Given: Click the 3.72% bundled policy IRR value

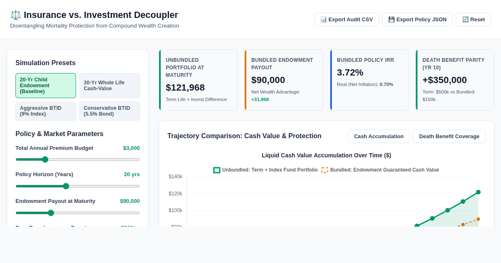Looking at the screenshot, I should pyautogui.click(x=350, y=73).
